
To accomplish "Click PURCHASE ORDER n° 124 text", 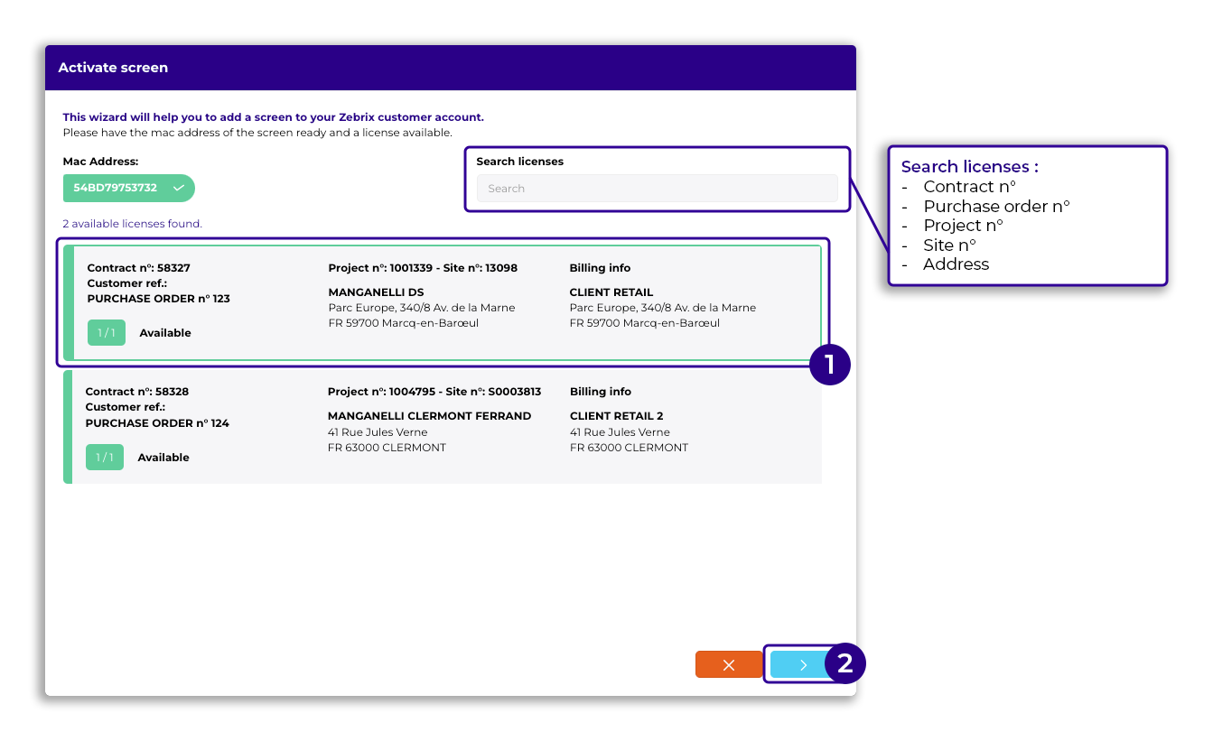I will 157,423.
